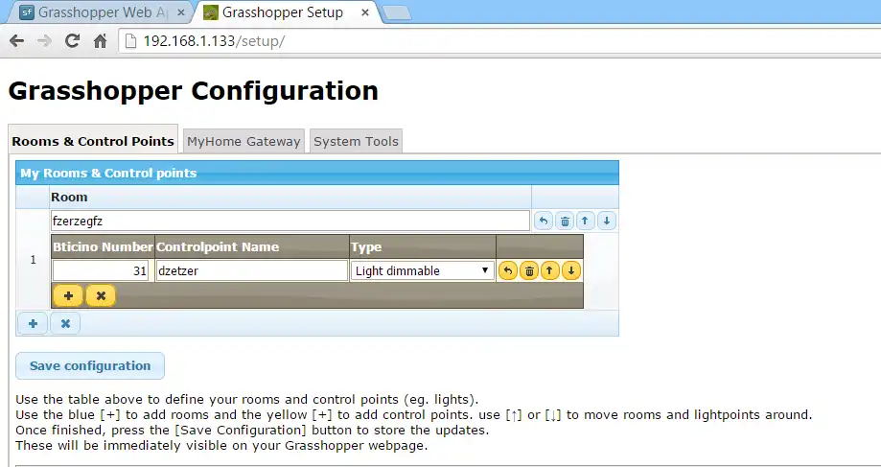Delete control point dzetzer with yellow trash

coord(529,270)
